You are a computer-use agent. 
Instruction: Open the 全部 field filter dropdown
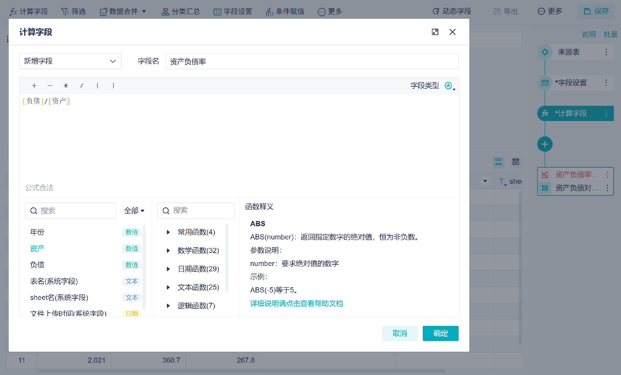134,211
